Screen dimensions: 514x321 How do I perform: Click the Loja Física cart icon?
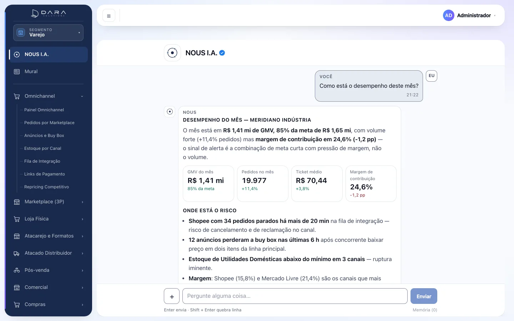pos(17,219)
